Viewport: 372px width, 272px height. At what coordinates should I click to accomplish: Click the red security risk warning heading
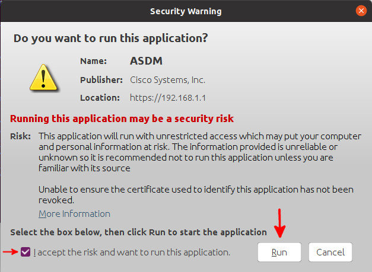pos(122,119)
